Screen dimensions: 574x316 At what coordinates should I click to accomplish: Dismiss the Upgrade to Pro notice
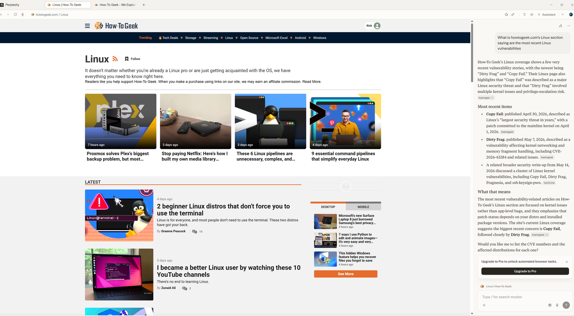(567, 262)
